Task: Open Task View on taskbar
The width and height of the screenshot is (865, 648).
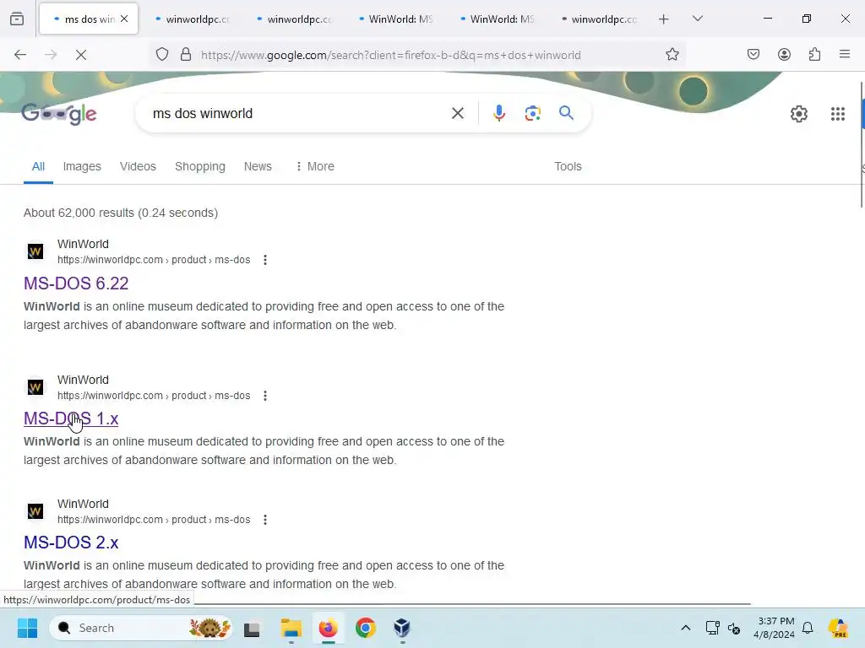Action: 252,628
